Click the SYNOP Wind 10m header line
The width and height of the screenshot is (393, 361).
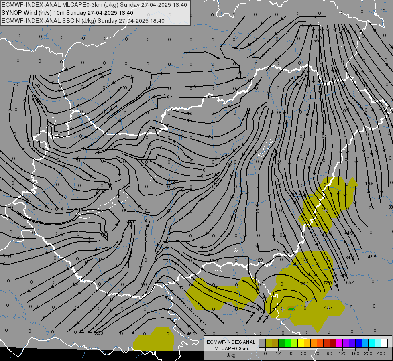[67, 13]
